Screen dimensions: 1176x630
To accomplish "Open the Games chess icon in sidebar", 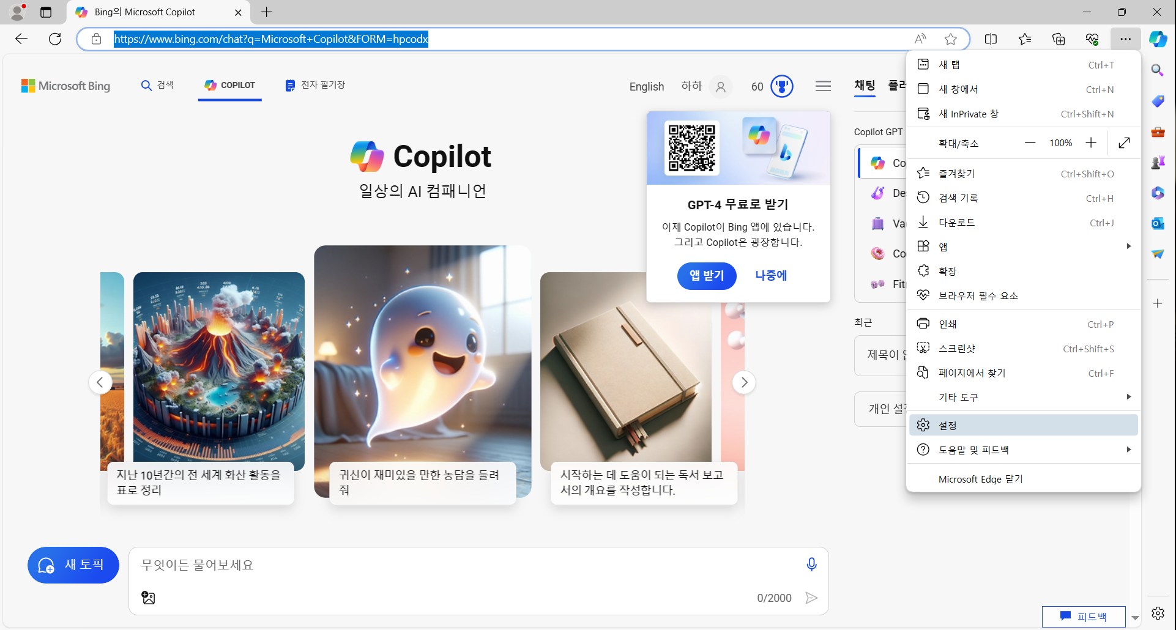I will pos(1158,162).
